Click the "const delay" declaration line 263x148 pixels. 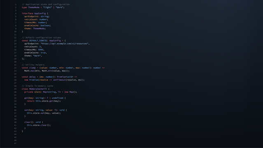click(x=49, y=77)
